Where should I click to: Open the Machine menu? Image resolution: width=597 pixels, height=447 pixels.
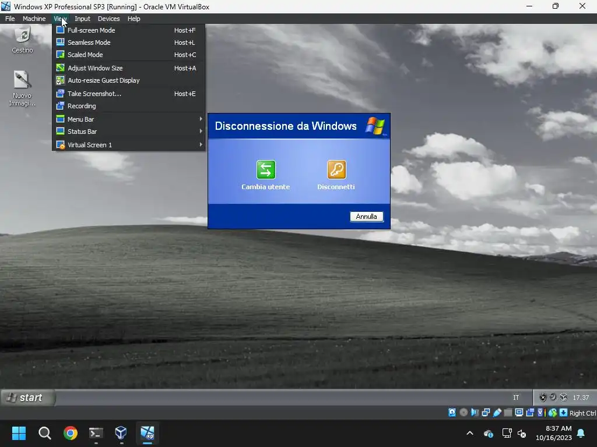34,19
